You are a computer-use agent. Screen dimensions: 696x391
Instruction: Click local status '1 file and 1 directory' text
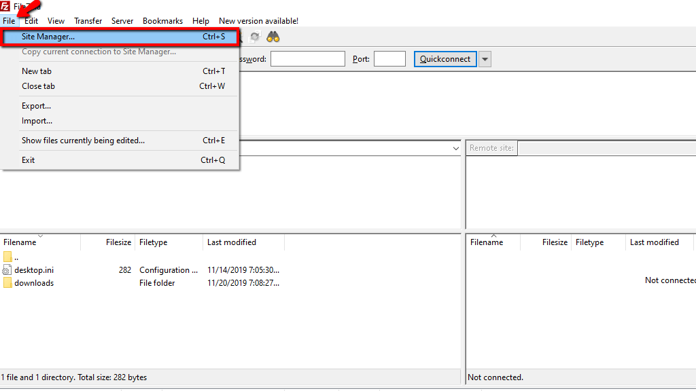click(x=73, y=377)
